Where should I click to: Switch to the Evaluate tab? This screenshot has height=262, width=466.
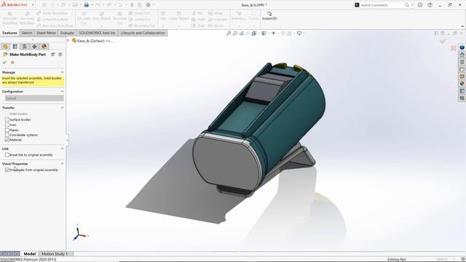[67, 33]
